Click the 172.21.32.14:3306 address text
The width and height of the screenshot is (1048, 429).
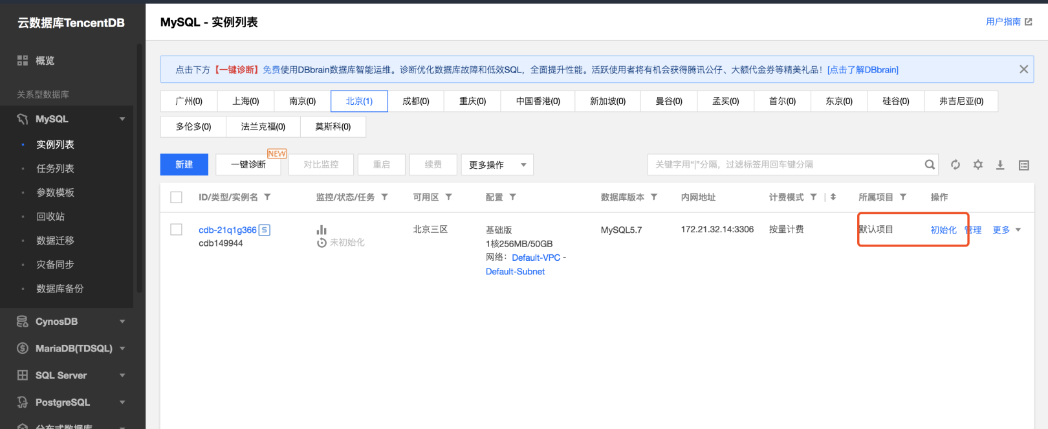(717, 229)
